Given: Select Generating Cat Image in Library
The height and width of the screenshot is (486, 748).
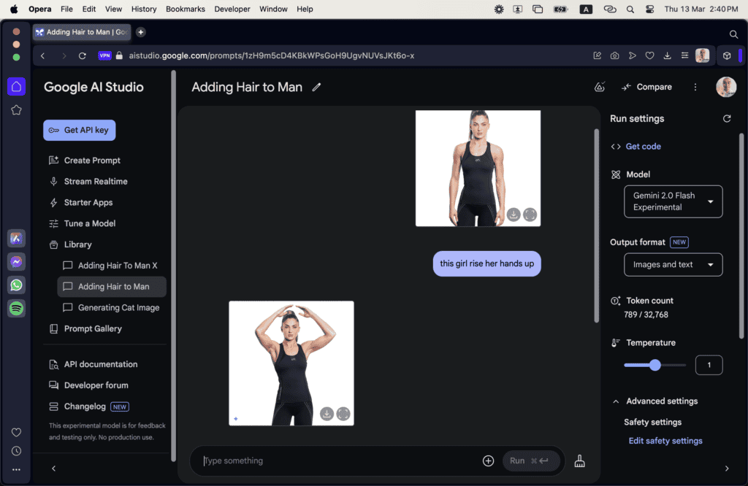Looking at the screenshot, I should click(118, 308).
